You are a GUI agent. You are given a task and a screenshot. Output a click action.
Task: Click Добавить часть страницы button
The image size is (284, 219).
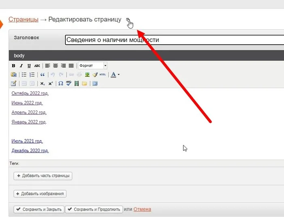click(x=43, y=176)
